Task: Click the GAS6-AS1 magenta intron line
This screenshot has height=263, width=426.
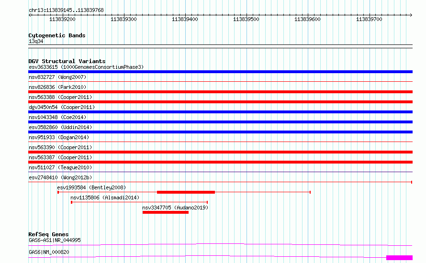Action: (x=220, y=244)
